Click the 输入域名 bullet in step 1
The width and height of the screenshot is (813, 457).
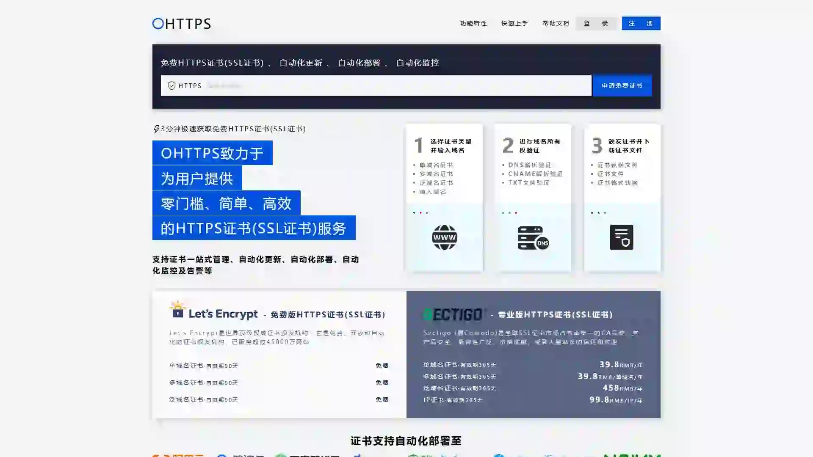432,192
